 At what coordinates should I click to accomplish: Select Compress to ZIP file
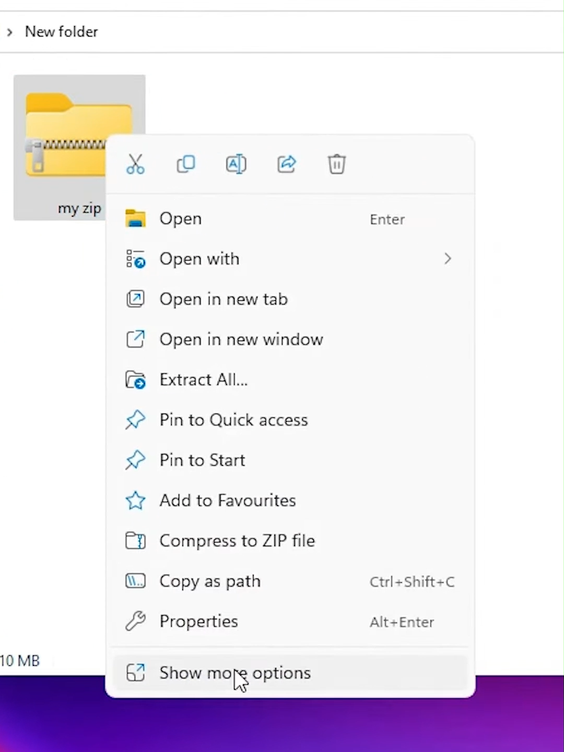[x=290, y=540]
